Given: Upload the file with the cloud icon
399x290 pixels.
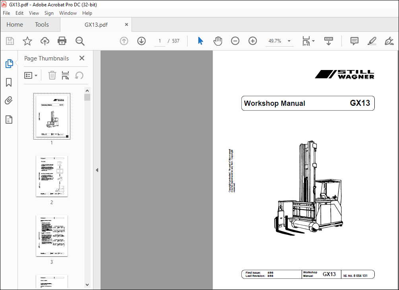Looking at the screenshot, I should coord(45,41).
